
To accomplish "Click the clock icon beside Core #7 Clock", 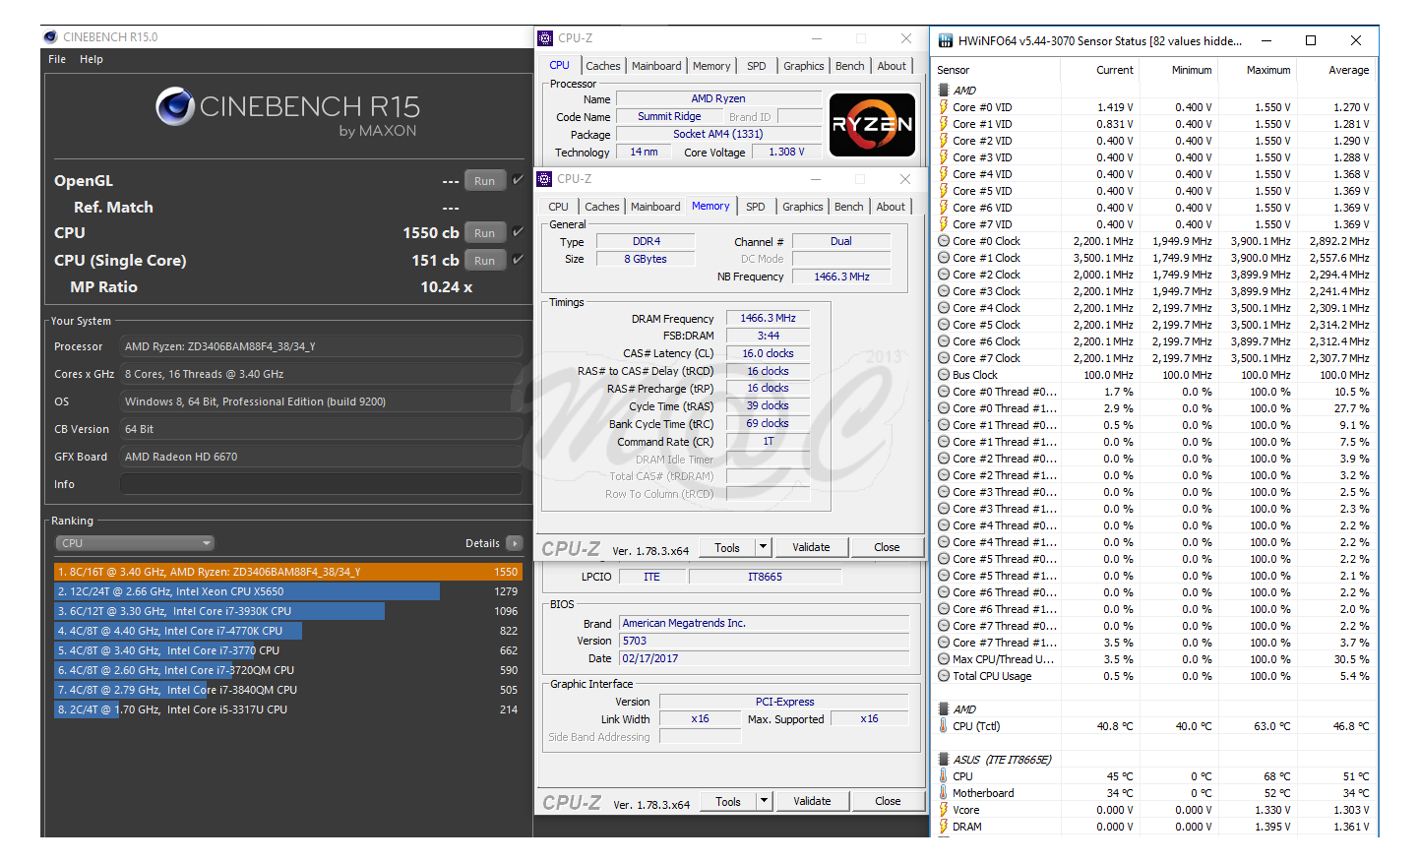I will click(x=944, y=358).
